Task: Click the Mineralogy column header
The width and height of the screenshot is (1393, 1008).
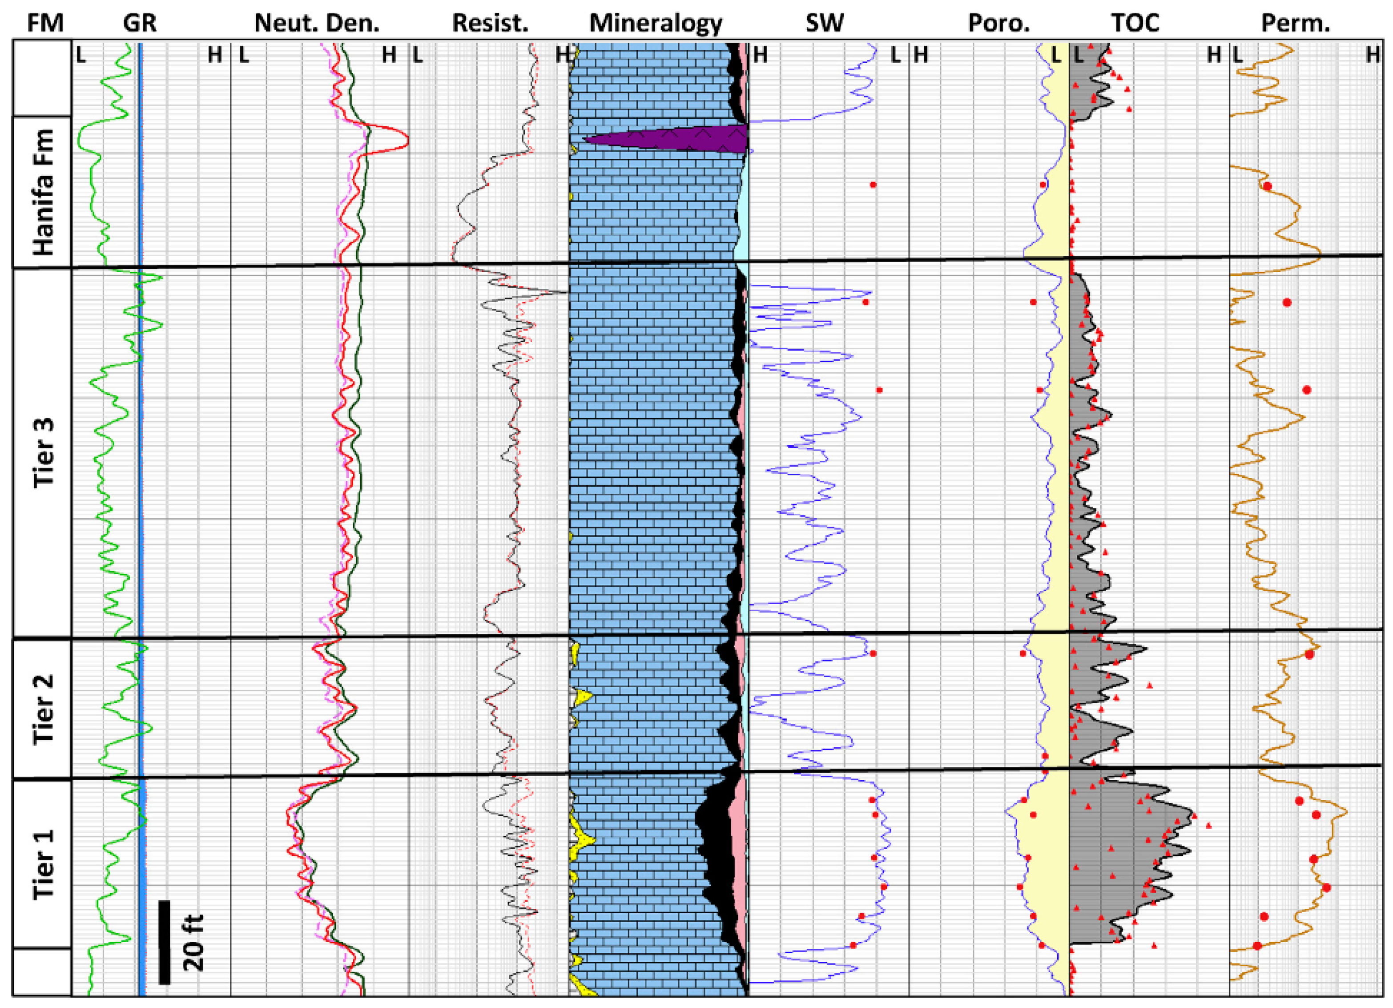Action: [x=655, y=23]
